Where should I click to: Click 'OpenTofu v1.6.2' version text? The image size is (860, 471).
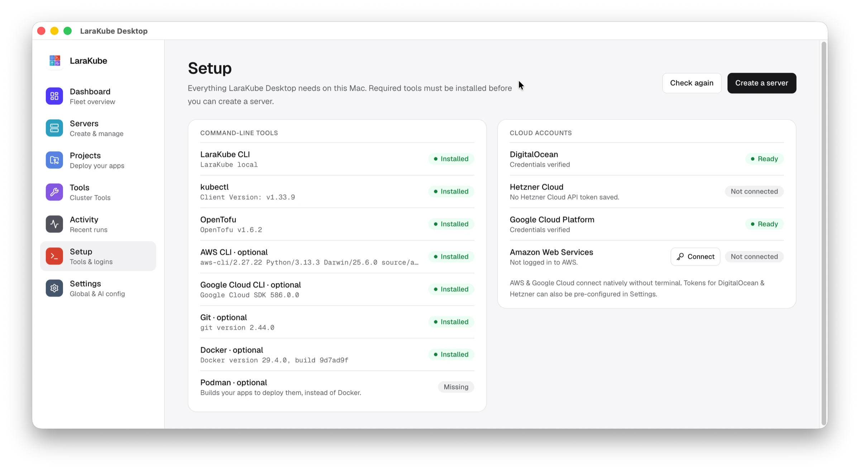click(231, 230)
